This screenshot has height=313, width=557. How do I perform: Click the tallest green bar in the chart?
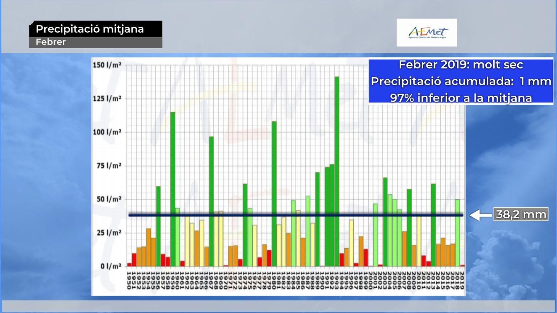pyautogui.click(x=337, y=170)
